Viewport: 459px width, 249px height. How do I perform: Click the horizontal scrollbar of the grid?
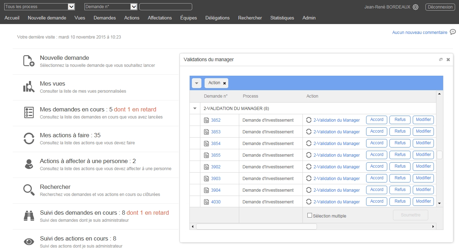click(257, 226)
